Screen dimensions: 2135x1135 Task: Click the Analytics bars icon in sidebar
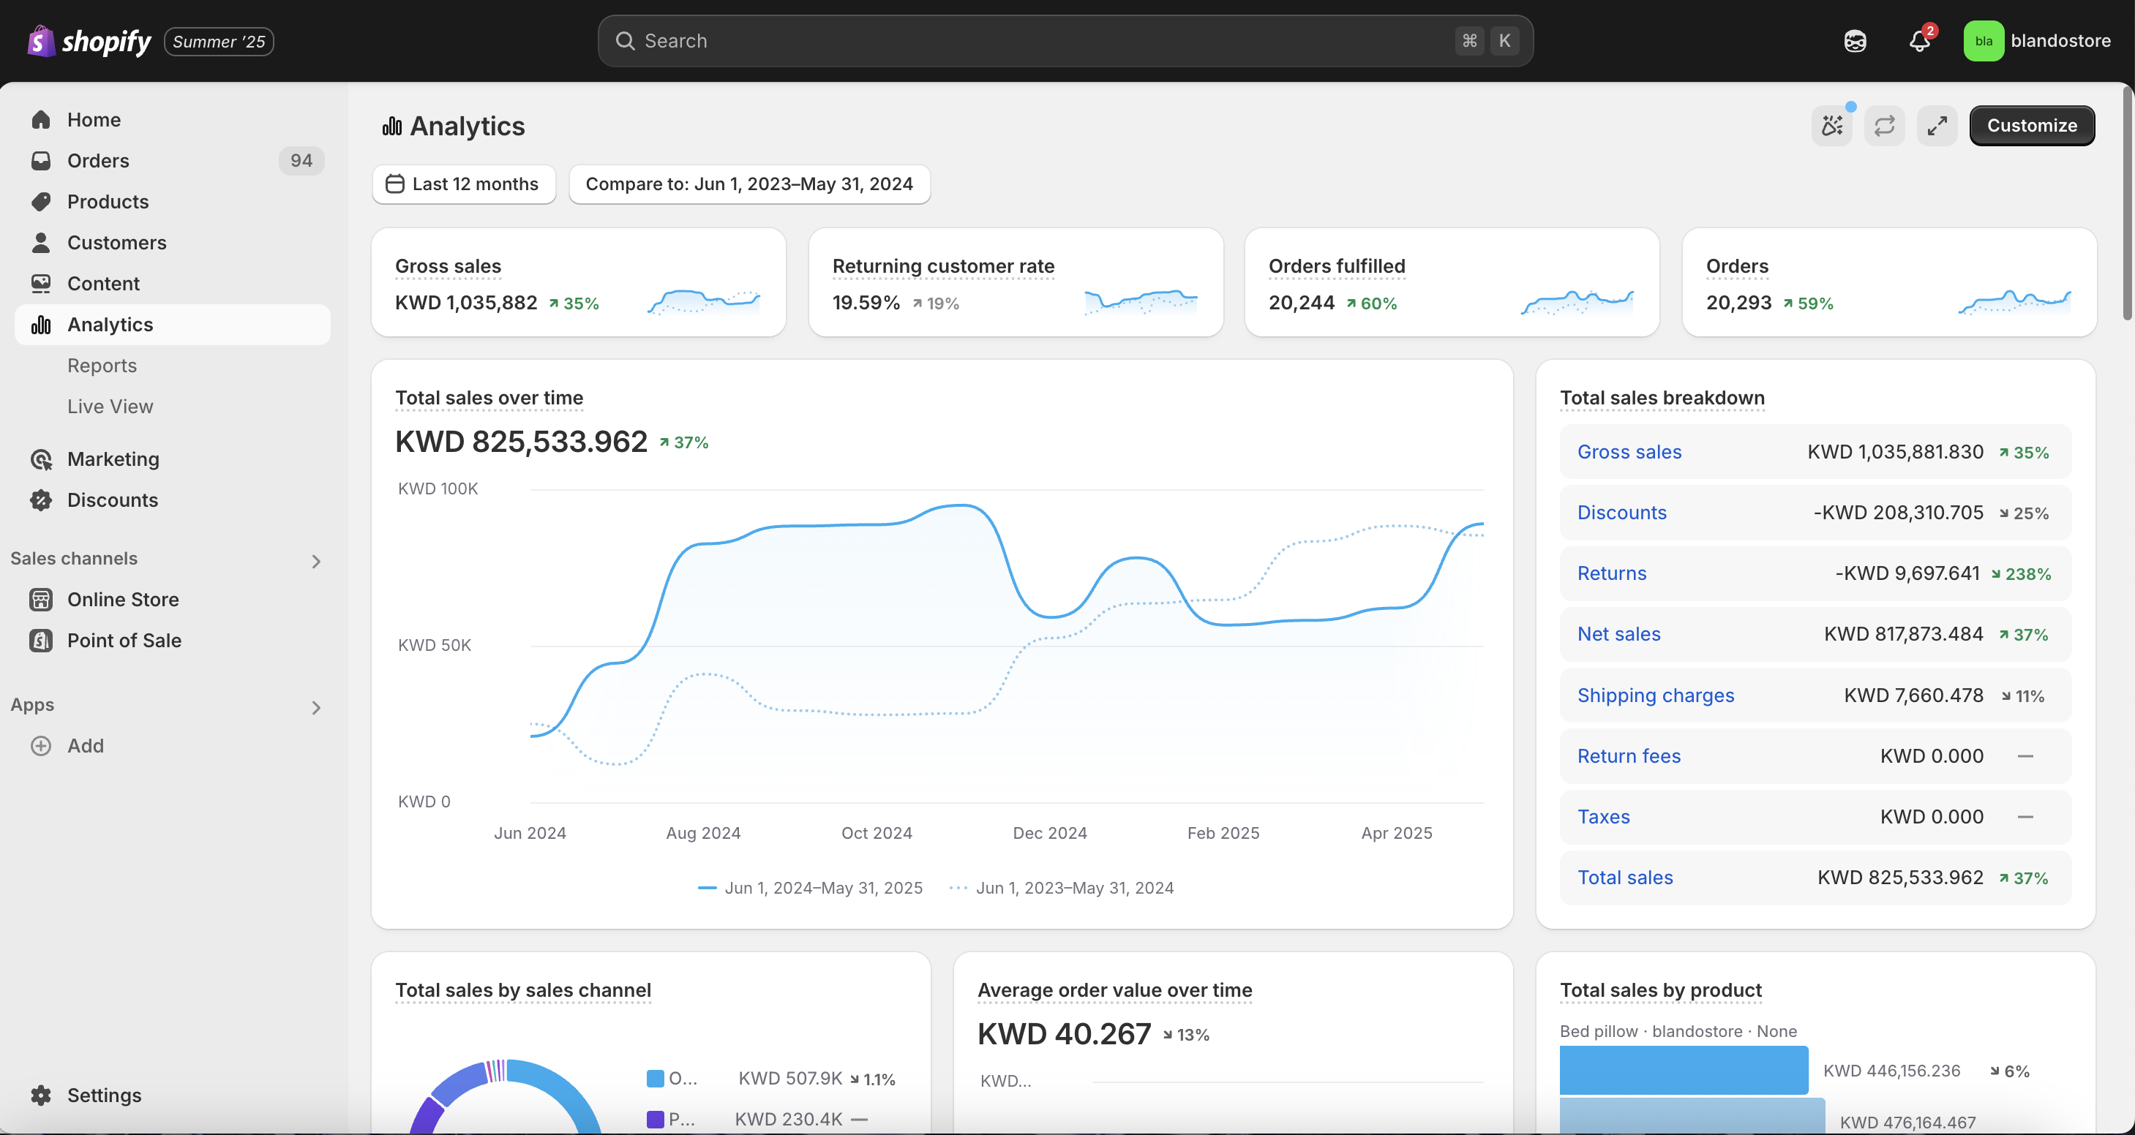tap(41, 325)
